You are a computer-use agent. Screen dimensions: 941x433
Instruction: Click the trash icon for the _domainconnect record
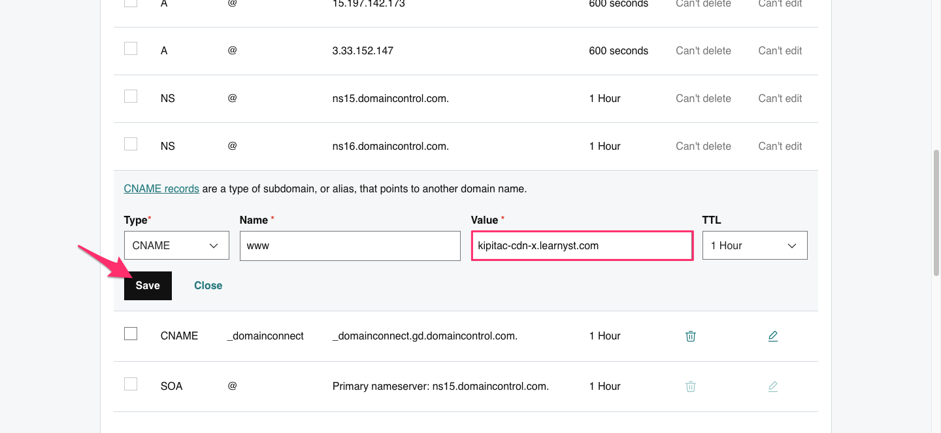pyautogui.click(x=691, y=336)
